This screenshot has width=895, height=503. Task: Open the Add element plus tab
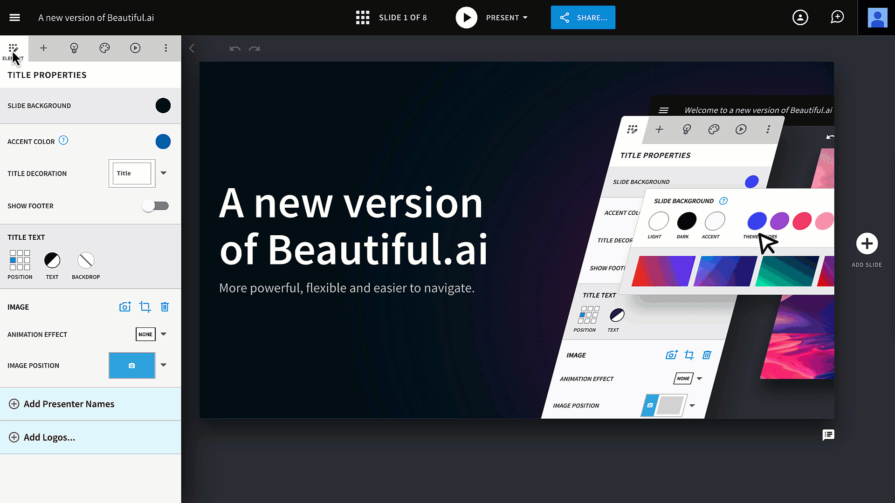click(43, 48)
